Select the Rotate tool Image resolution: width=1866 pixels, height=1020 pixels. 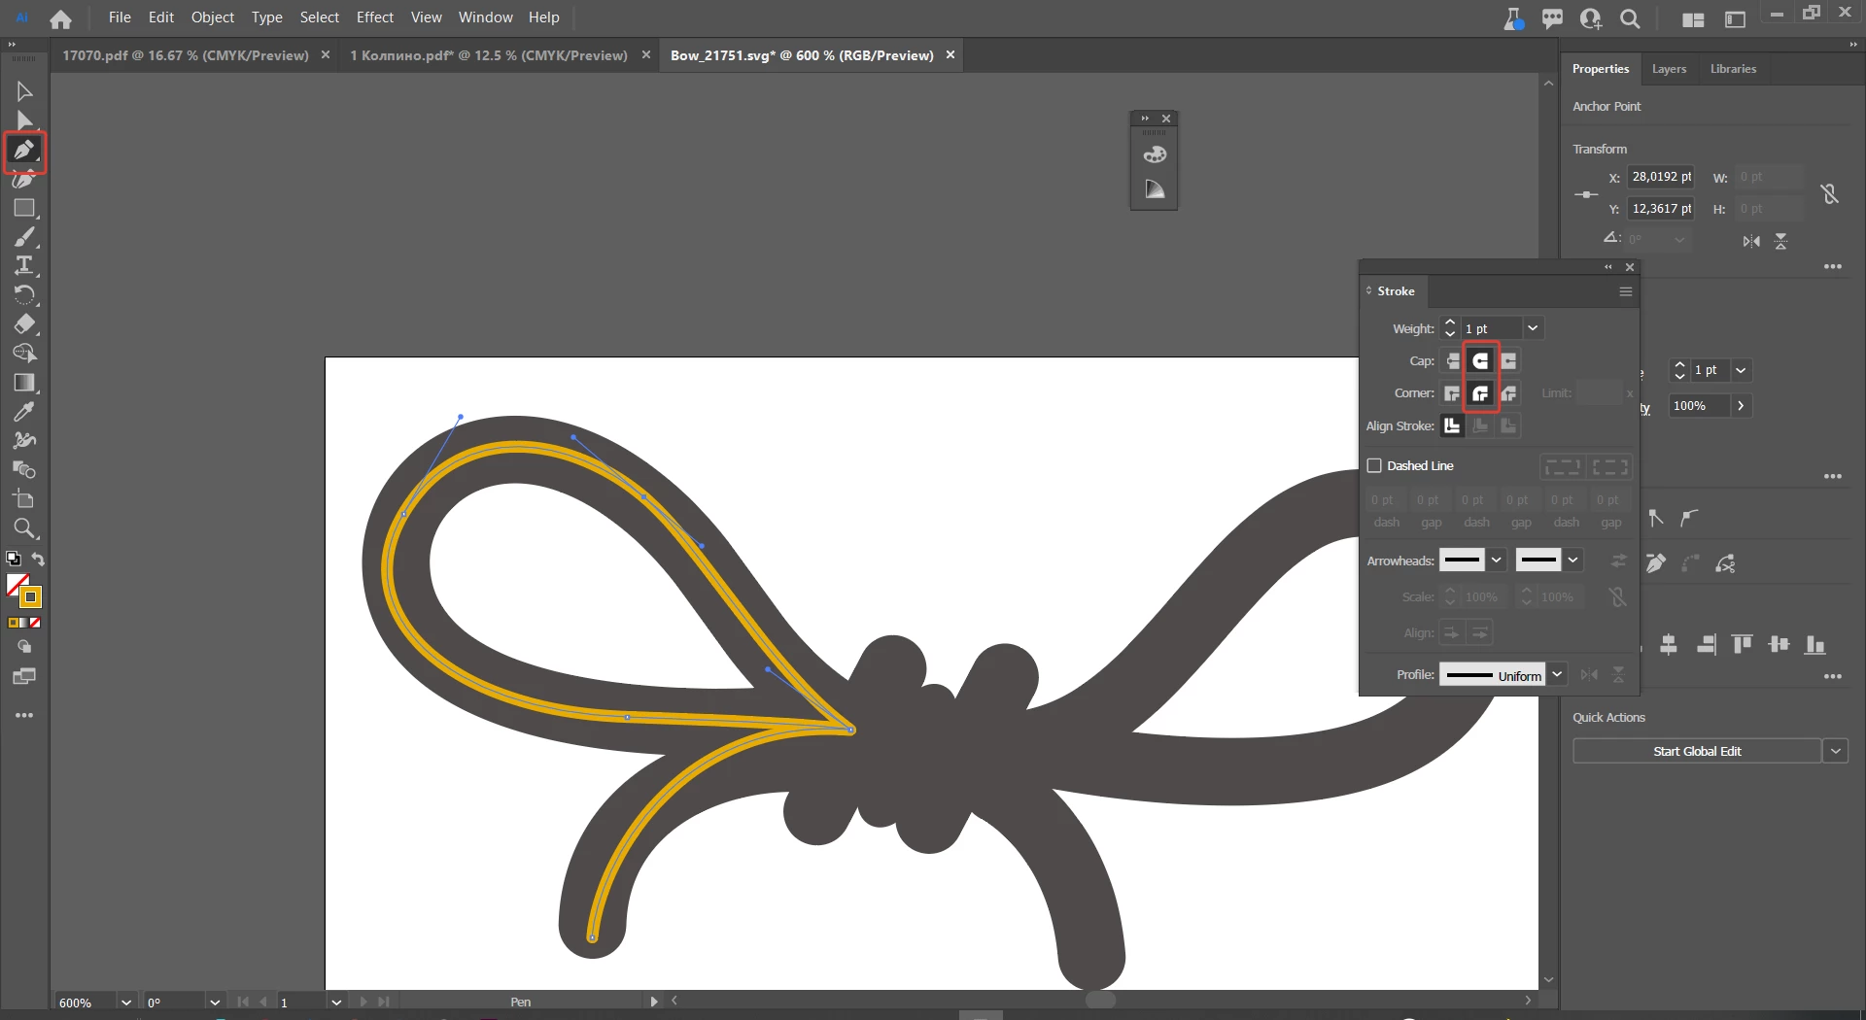tap(24, 294)
